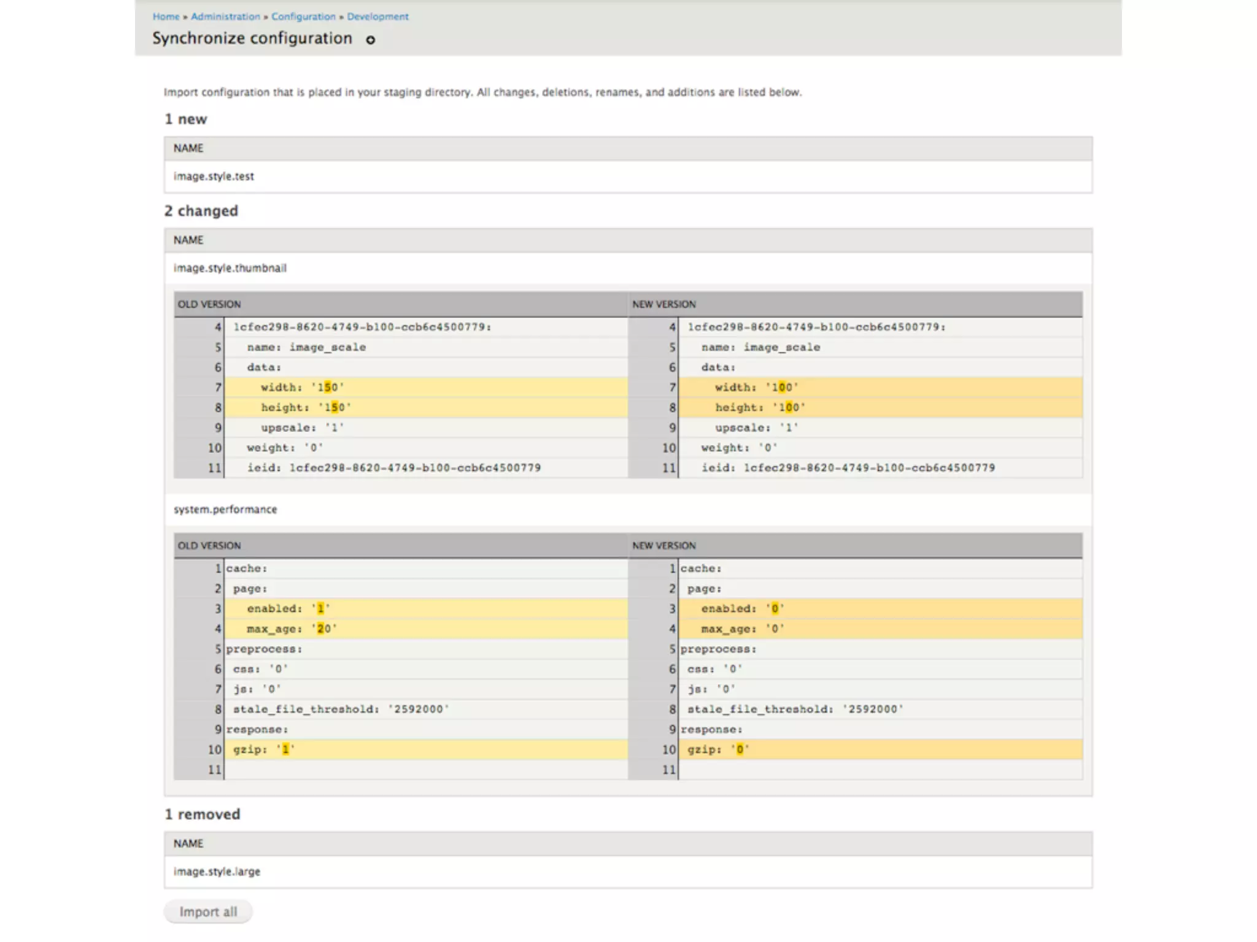Click new version gzip: '0' line
This screenshot has height=942, width=1257.
click(881, 749)
